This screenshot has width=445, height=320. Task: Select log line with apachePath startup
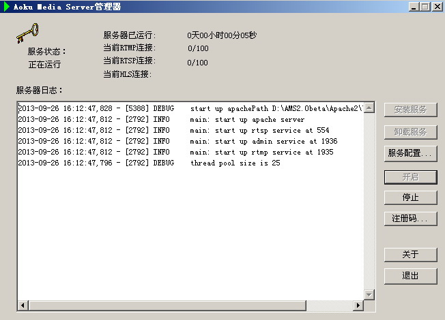coord(190,108)
